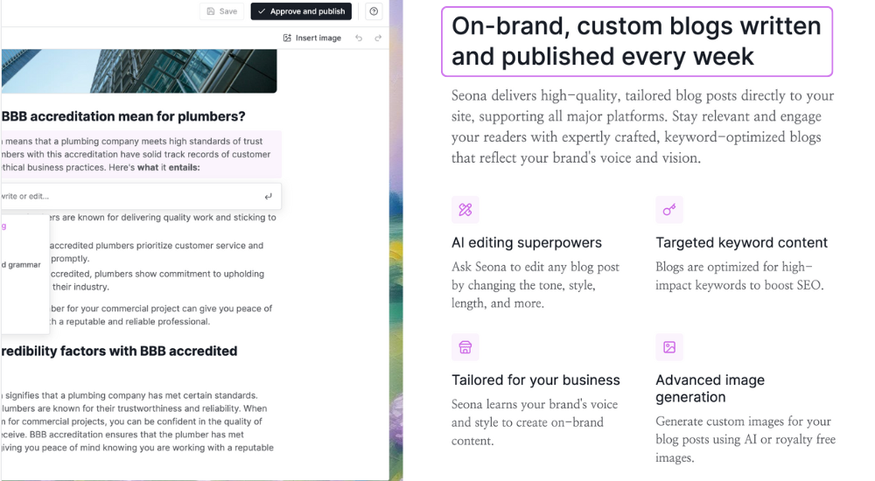Open the help question mark icon
The height and width of the screenshot is (481, 875).
click(374, 11)
